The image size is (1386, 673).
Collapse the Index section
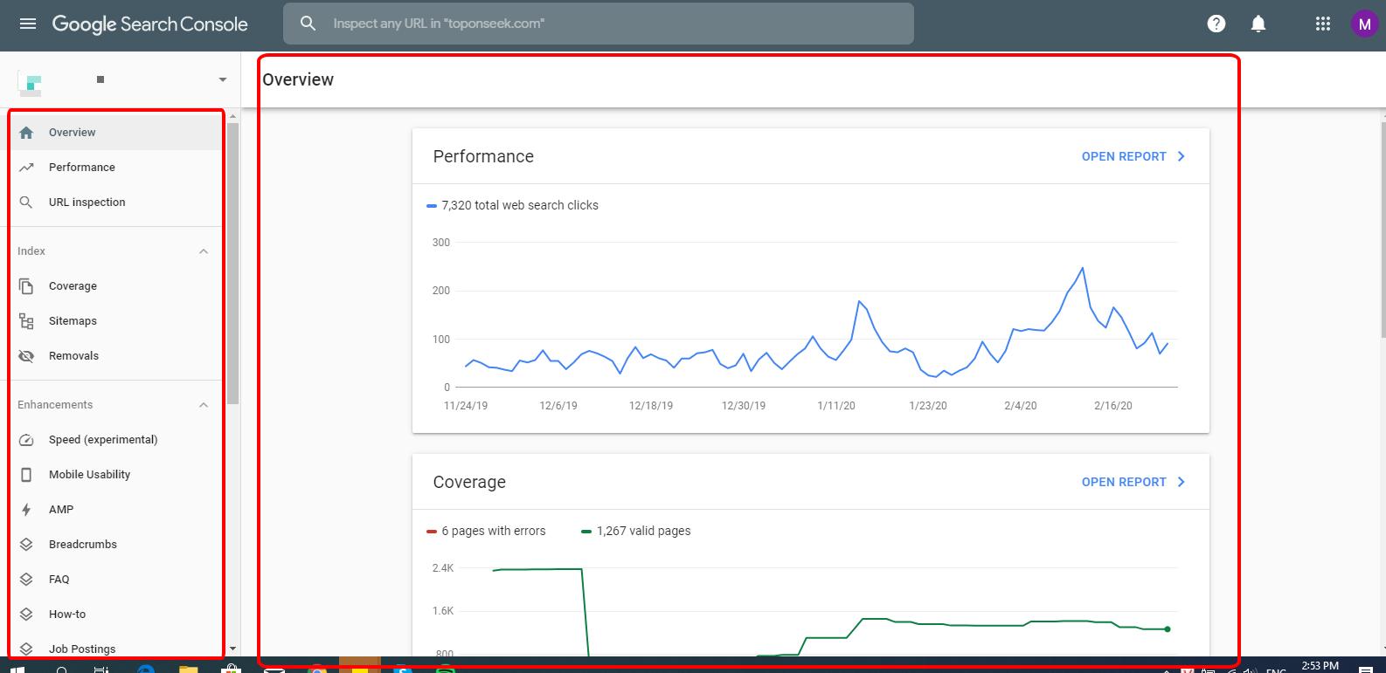[x=204, y=251]
